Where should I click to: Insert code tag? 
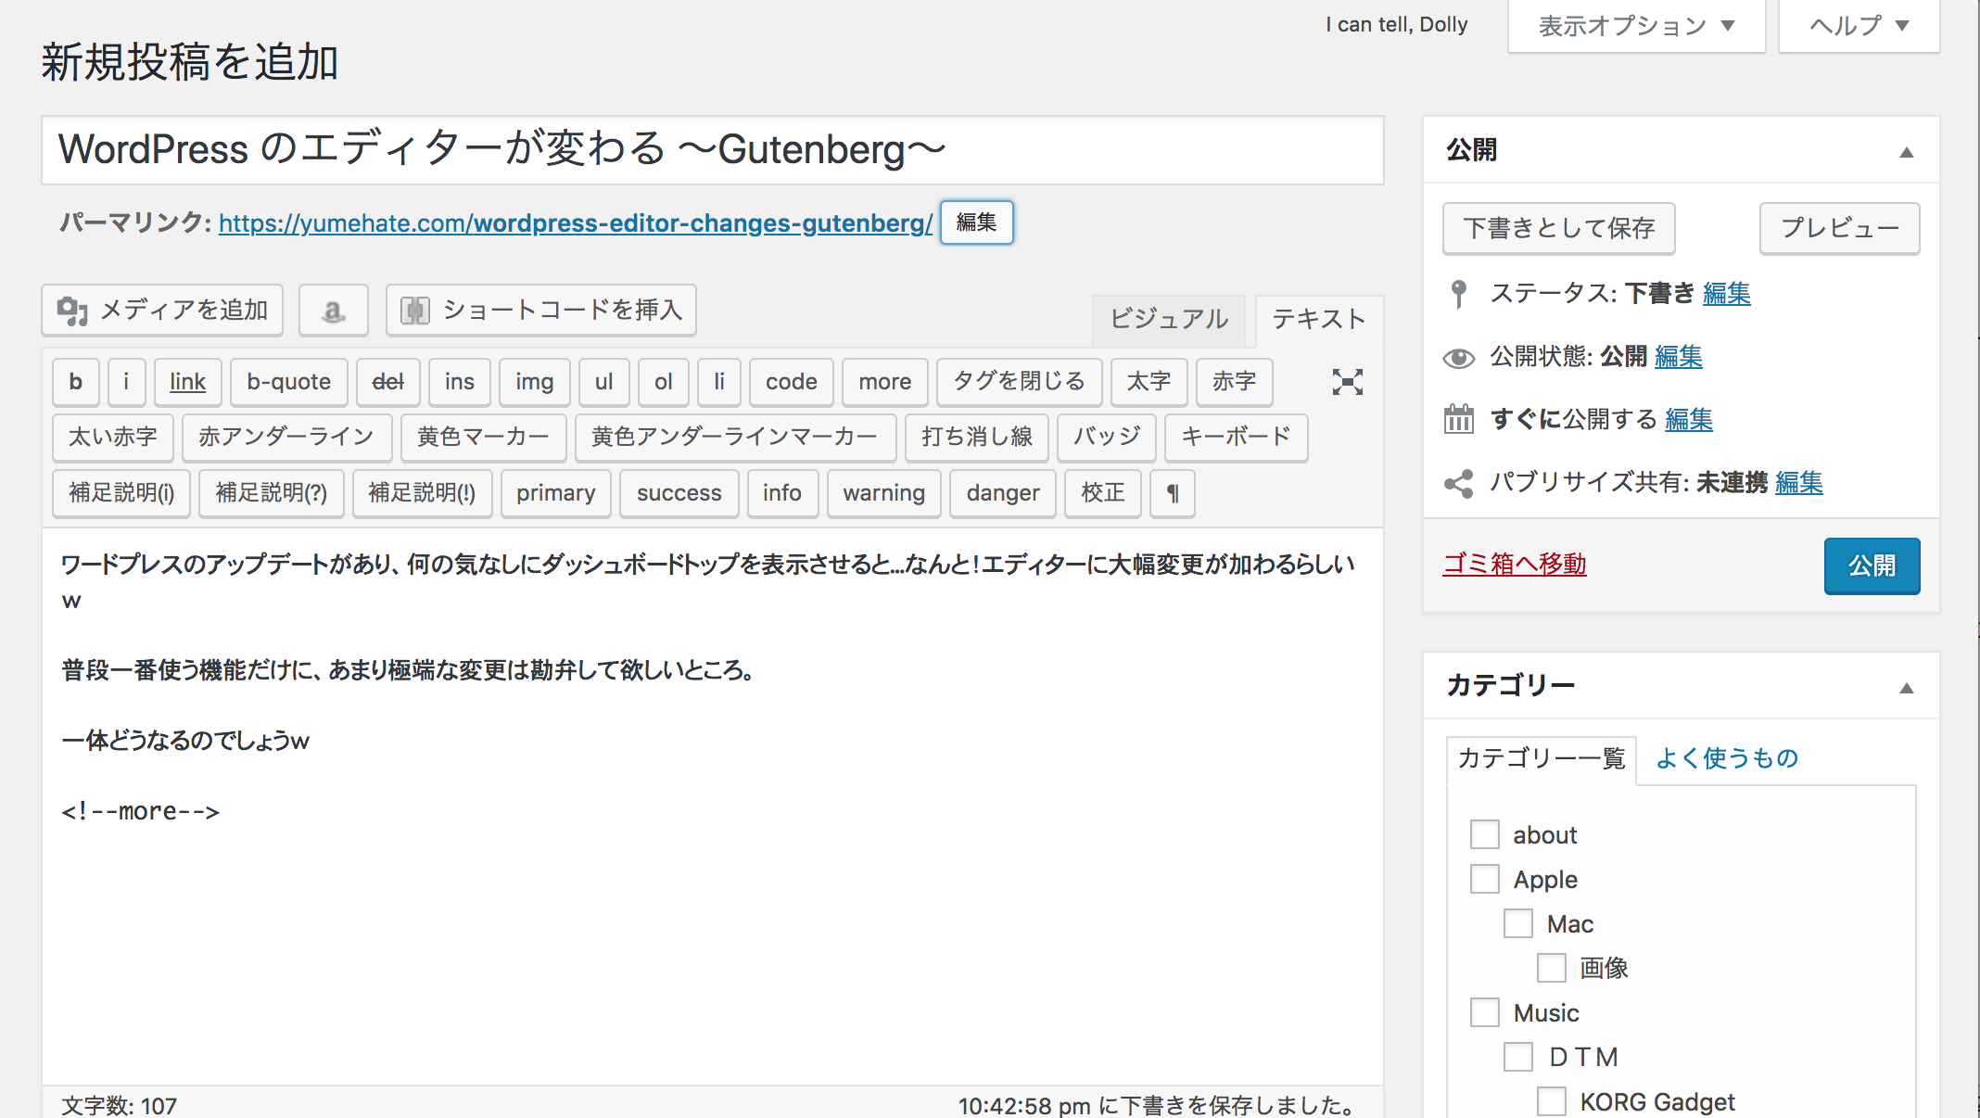(x=792, y=382)
